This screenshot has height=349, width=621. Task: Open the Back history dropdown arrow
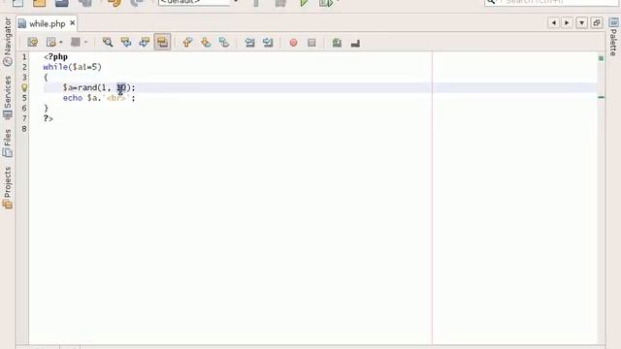coord(60,43)
